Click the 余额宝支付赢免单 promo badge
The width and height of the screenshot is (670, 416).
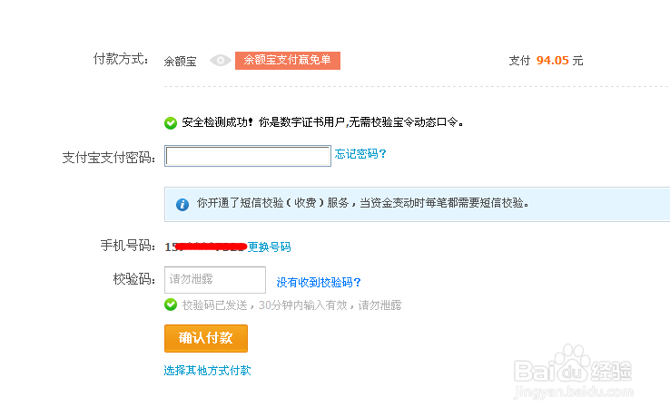[x=288, y=60]
